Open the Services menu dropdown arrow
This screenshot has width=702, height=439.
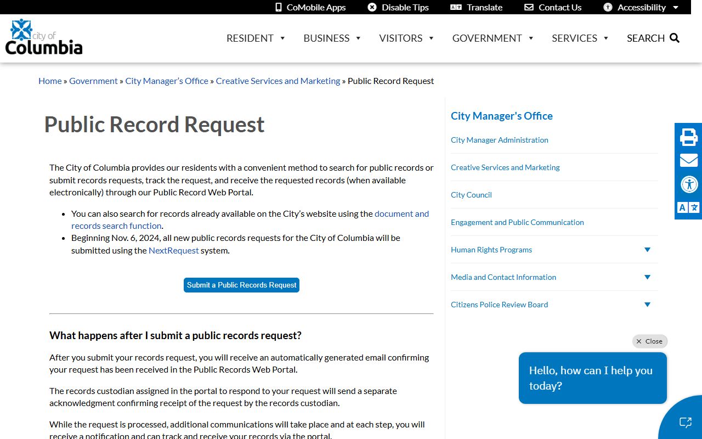(x=606, y=38)
